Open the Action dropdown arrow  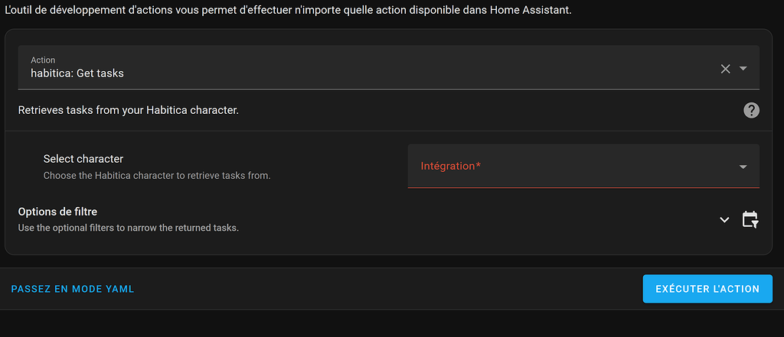(743, 69)
